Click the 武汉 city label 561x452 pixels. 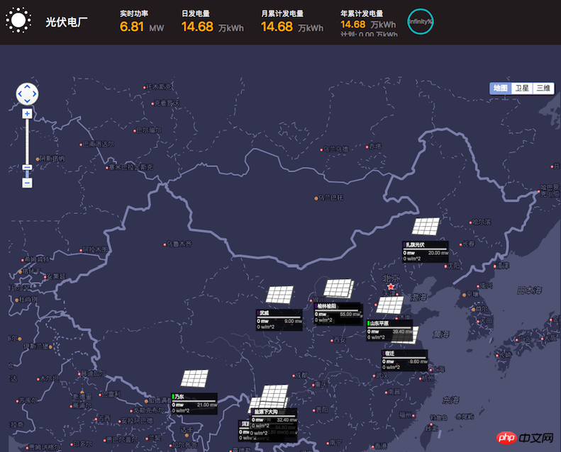[382, 375]
